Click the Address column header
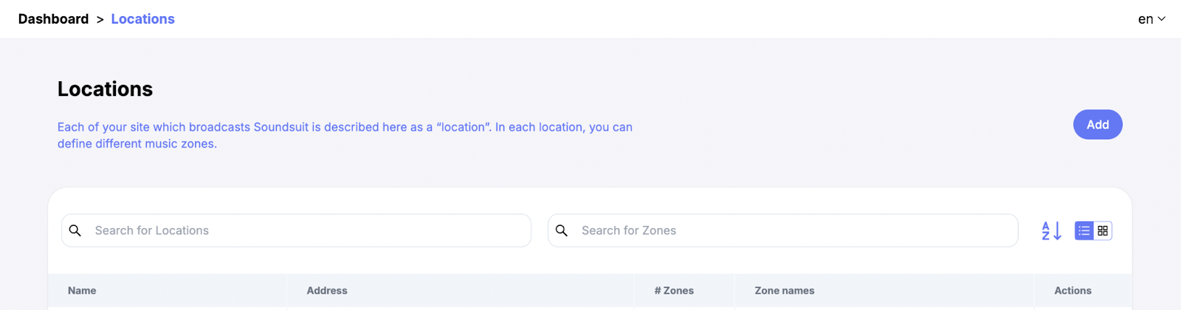 click(327, 291)
